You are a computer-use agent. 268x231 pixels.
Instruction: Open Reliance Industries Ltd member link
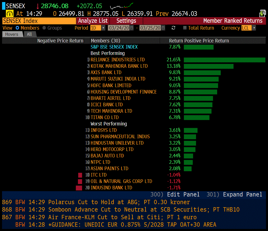tap(118, 60)
